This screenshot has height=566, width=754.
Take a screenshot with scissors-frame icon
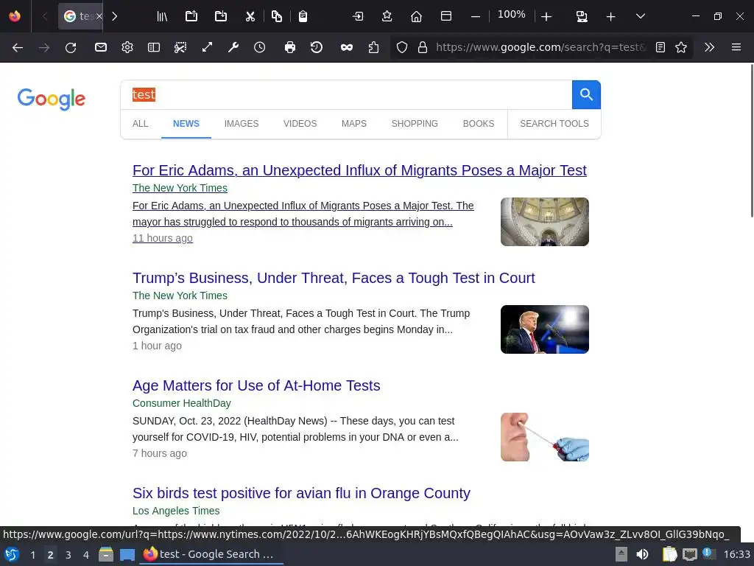pos(180,47)
